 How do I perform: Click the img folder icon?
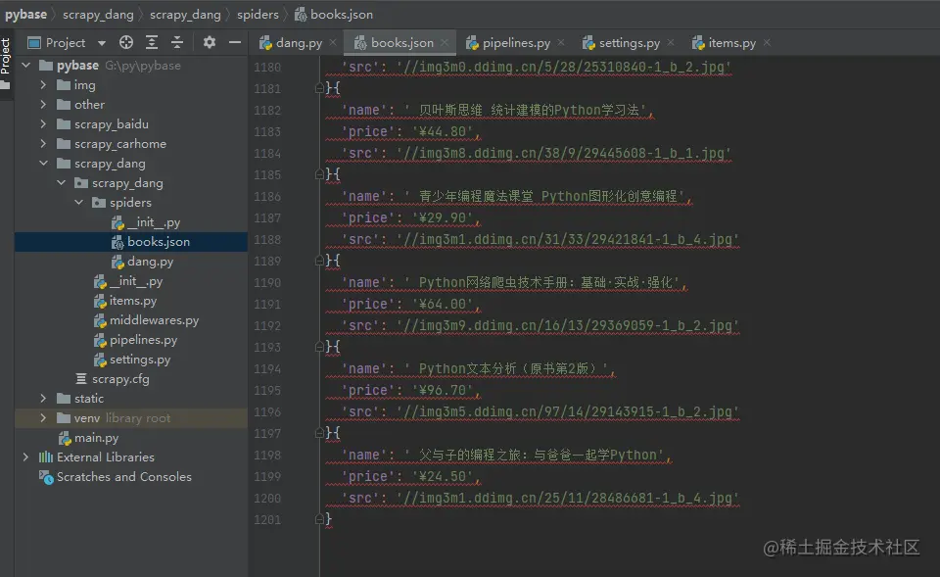tap(64, 85)
